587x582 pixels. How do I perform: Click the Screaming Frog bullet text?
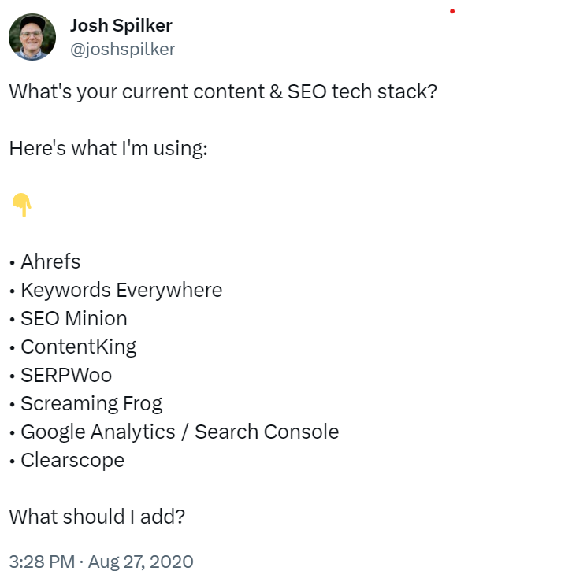(91, 404)
